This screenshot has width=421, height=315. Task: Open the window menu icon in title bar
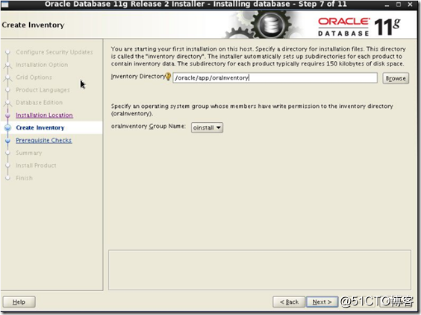click(4, 4)
